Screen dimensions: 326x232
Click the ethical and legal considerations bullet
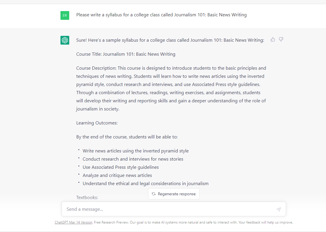pyautogui.click(x=145, y=183)
